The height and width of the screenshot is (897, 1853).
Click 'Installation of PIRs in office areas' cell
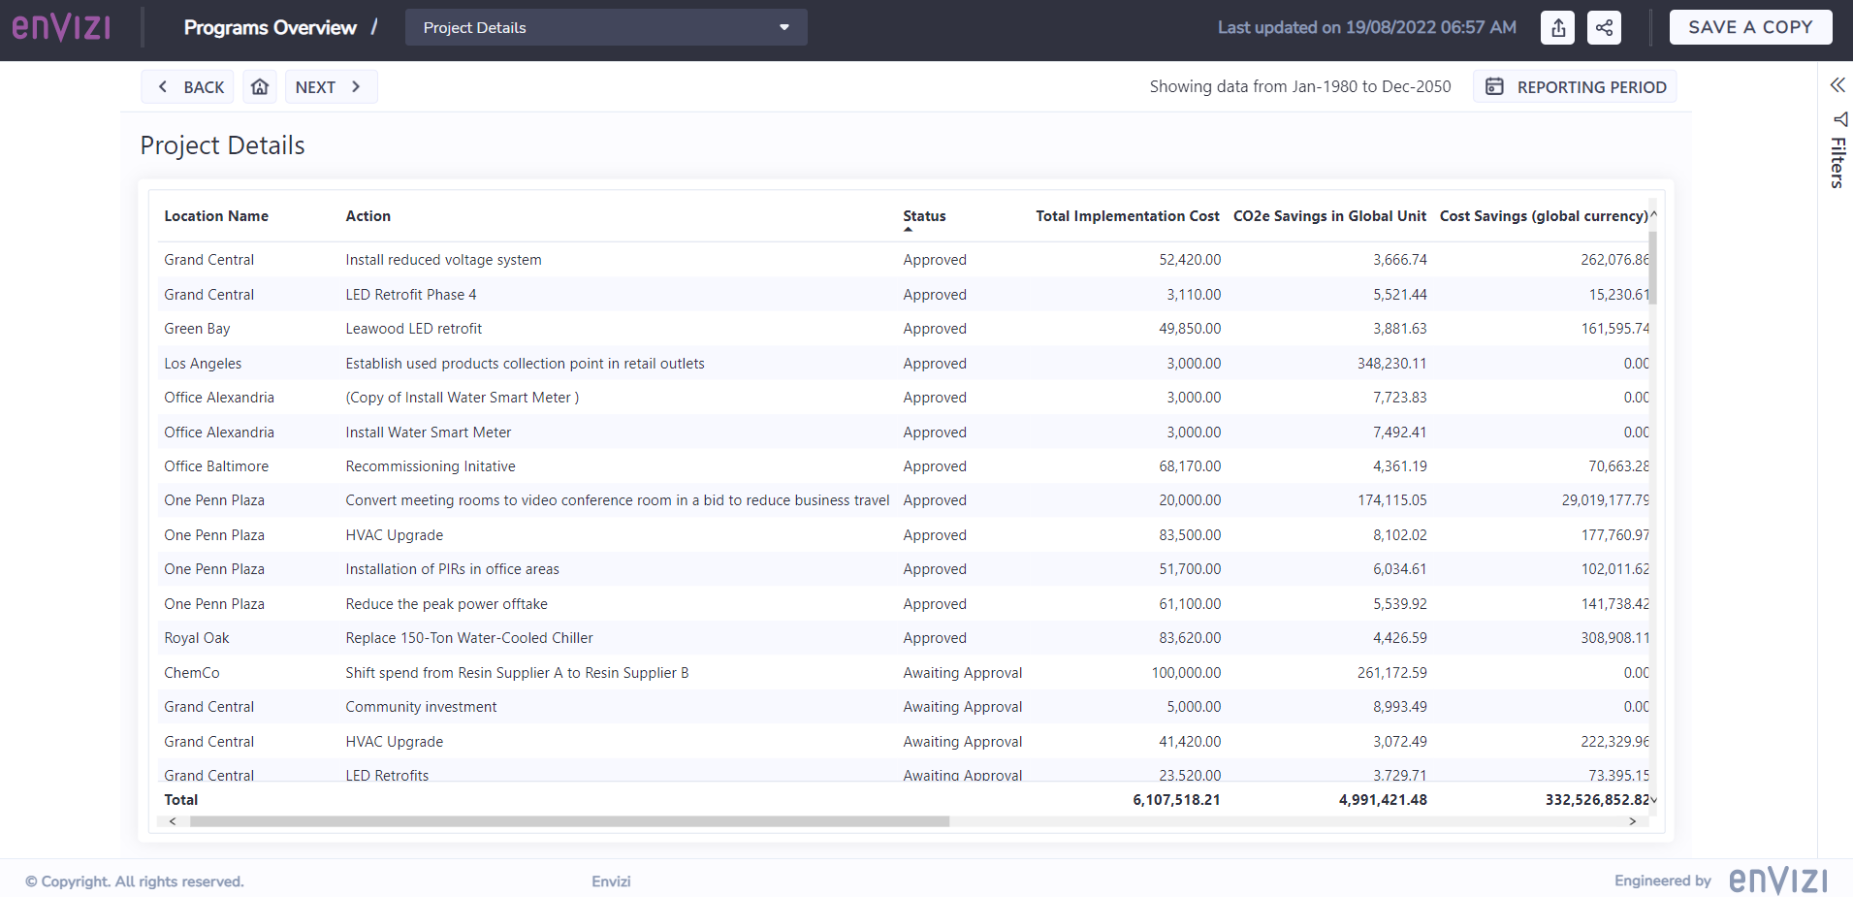point(453,569)
